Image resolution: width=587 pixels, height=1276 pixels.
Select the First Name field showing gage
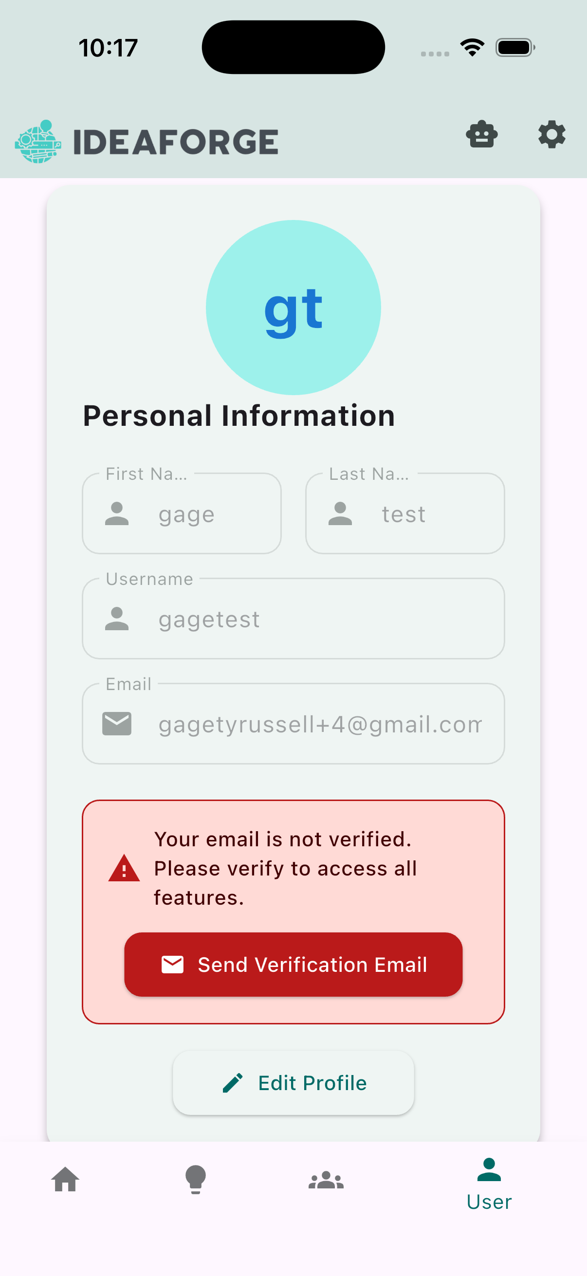181,514
